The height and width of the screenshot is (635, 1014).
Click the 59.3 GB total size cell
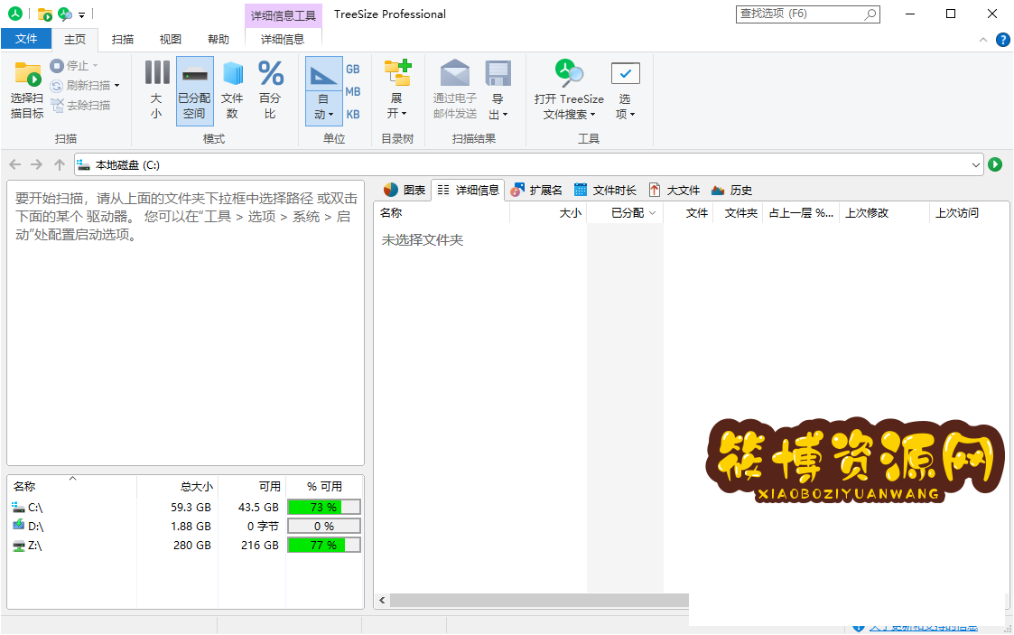191,508
